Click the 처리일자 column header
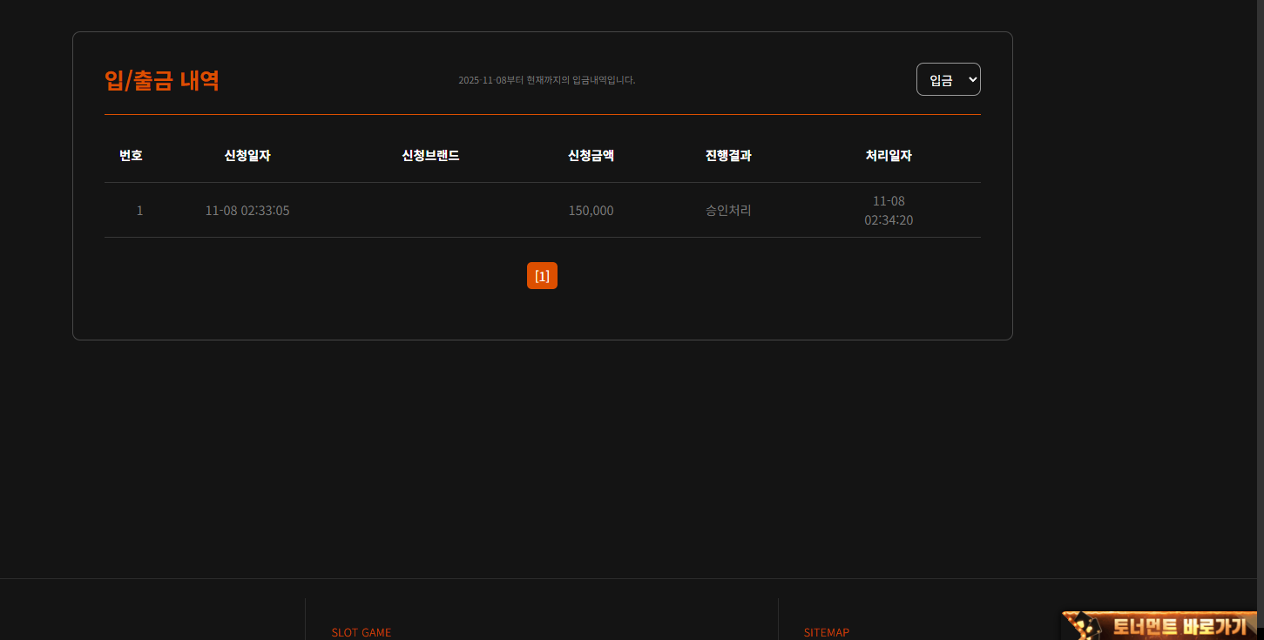Screen dimensions: 1264x640 point(889,156)
